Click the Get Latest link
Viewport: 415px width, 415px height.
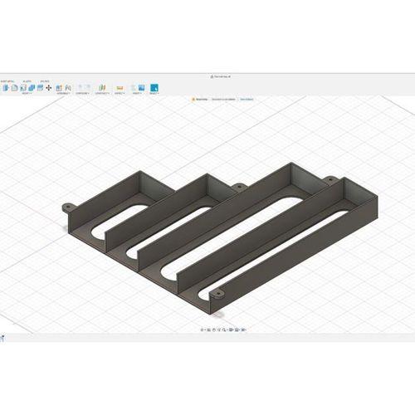(x=247, y=99)
